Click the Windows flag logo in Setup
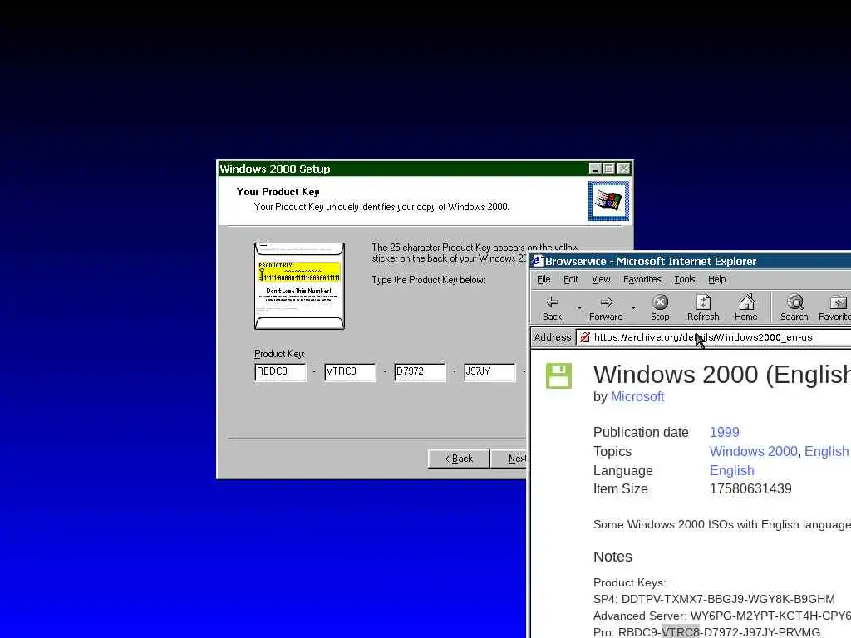This screenshot has height=638, width=851. [608, 201]
